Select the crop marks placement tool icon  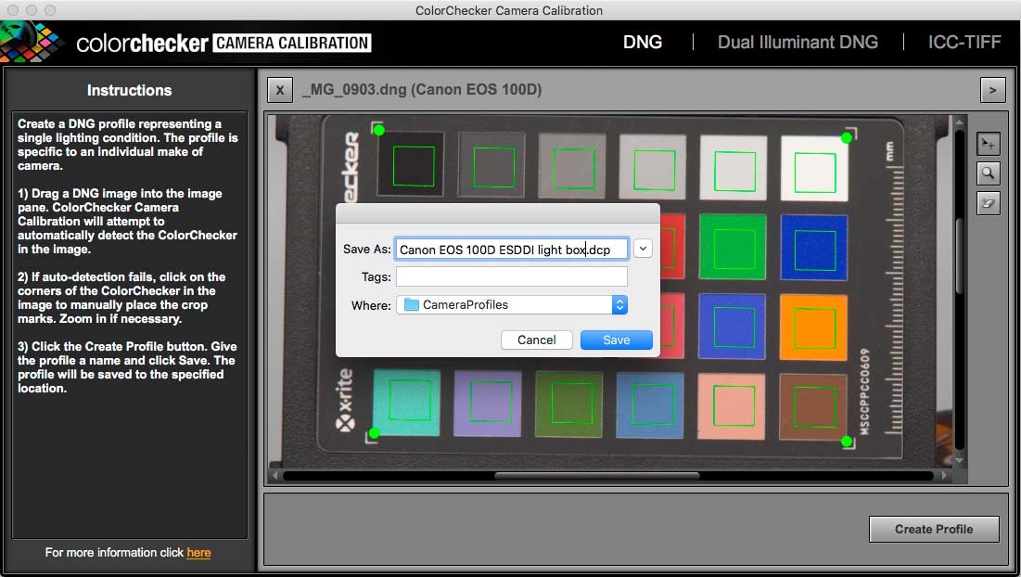[x=988, y=144]
